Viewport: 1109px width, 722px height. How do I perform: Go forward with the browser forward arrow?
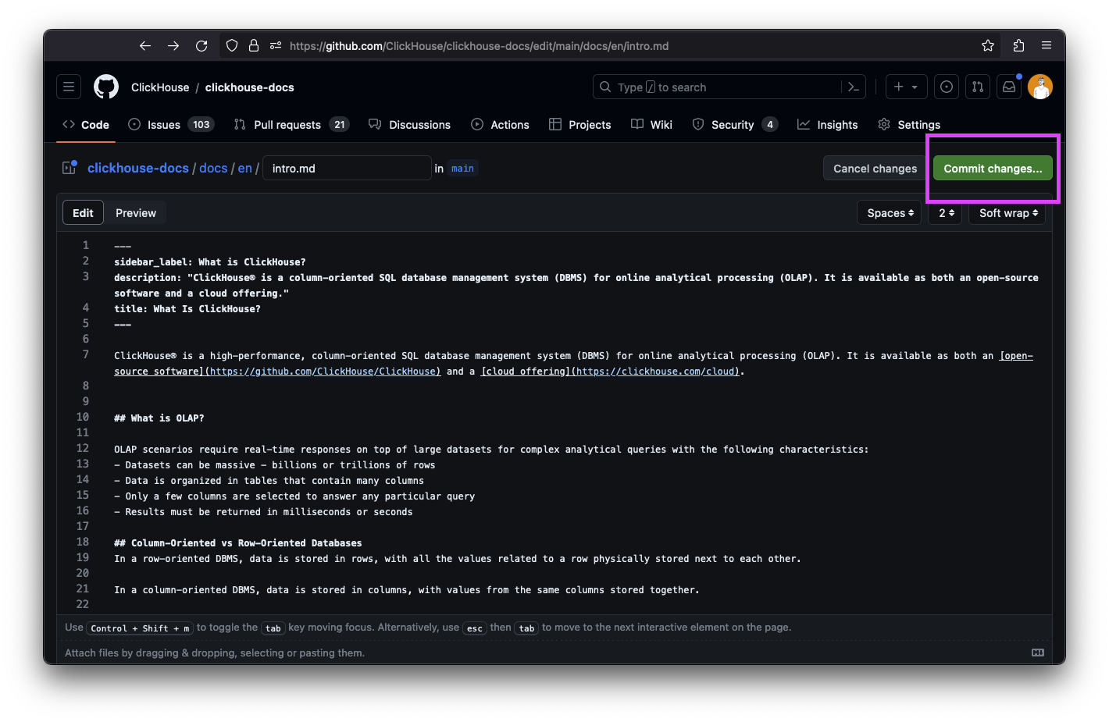[173, 46]
